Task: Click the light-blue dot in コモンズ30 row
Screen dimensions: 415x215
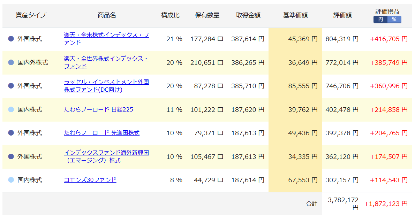Action: click(x=11, y=180)
